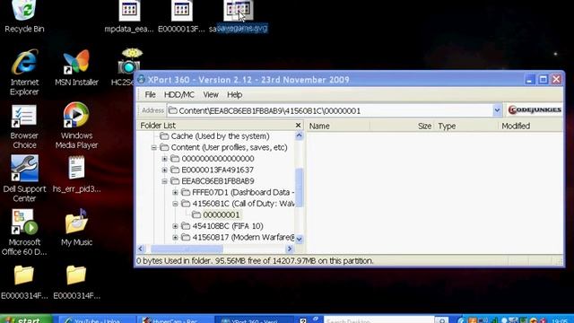Open the Help menu
This screenshot has height=323, width=574.
(x=235, y=94)
